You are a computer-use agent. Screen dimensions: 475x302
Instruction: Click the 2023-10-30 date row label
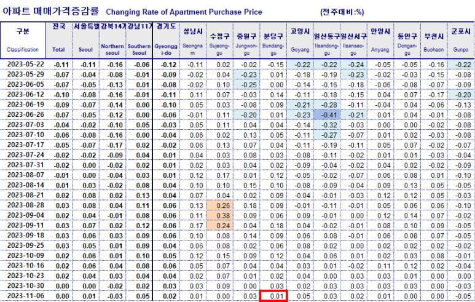26,285
